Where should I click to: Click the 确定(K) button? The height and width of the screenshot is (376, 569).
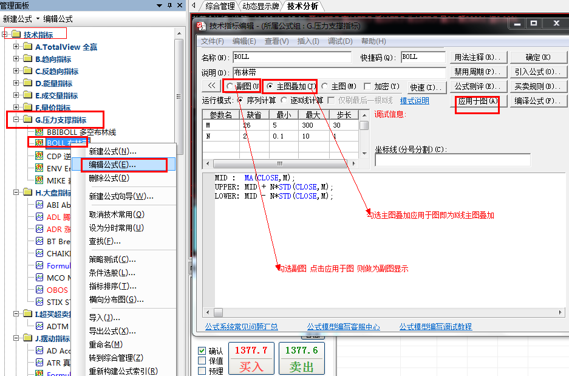coord(538,57)
